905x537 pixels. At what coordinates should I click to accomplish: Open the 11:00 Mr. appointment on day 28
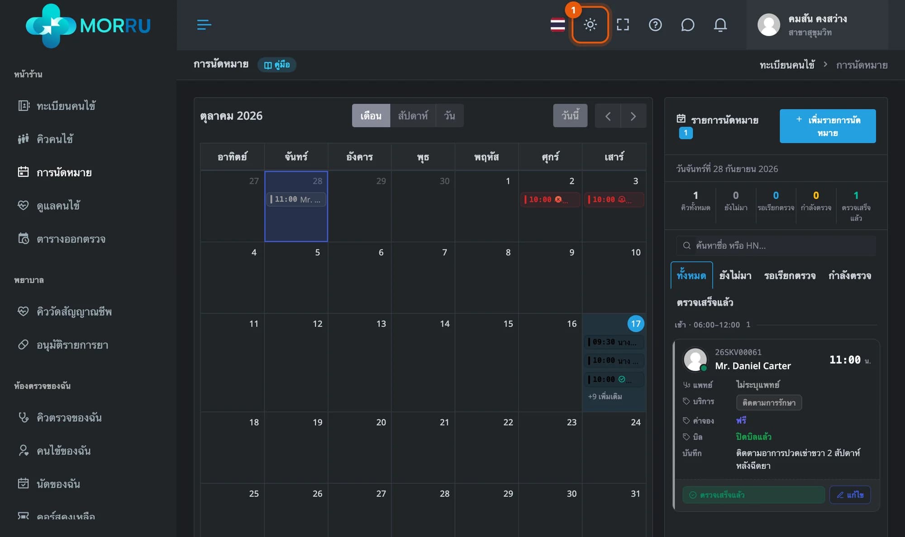[x=296, y=199]
